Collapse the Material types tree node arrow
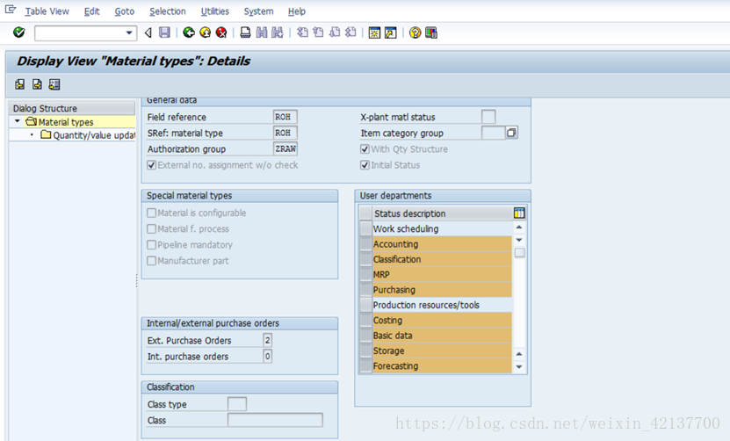The height and width of the screenshot is (441, 730). (18, 121)
